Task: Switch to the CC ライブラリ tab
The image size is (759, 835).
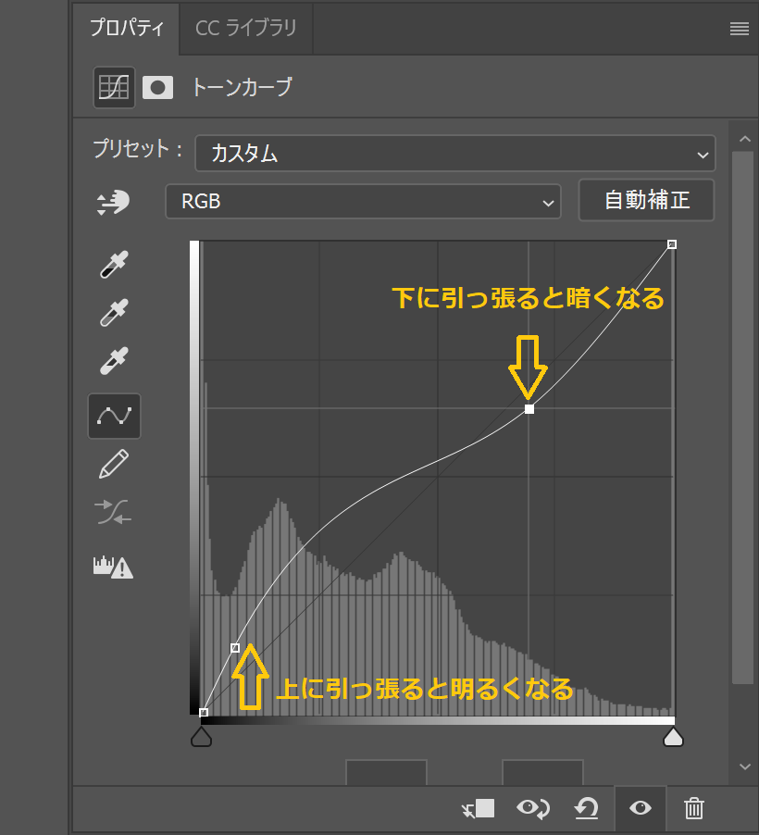Action: 246,28
